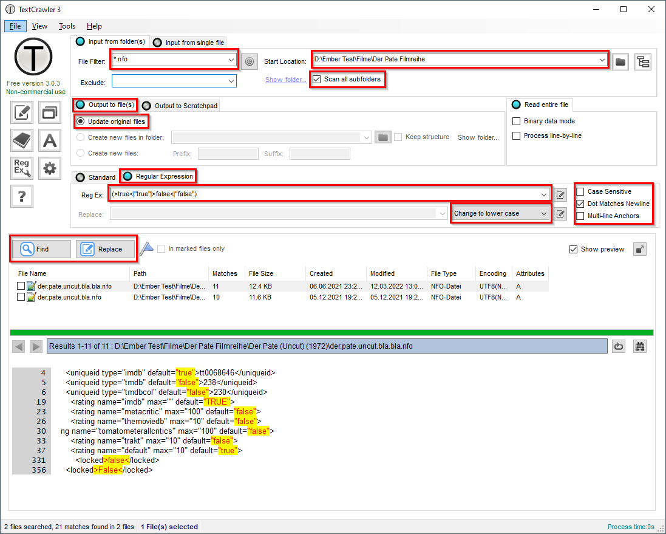This screenshot has height=534, width=666.
Task: Open the font 'A' icon
Action: [50, 140]
